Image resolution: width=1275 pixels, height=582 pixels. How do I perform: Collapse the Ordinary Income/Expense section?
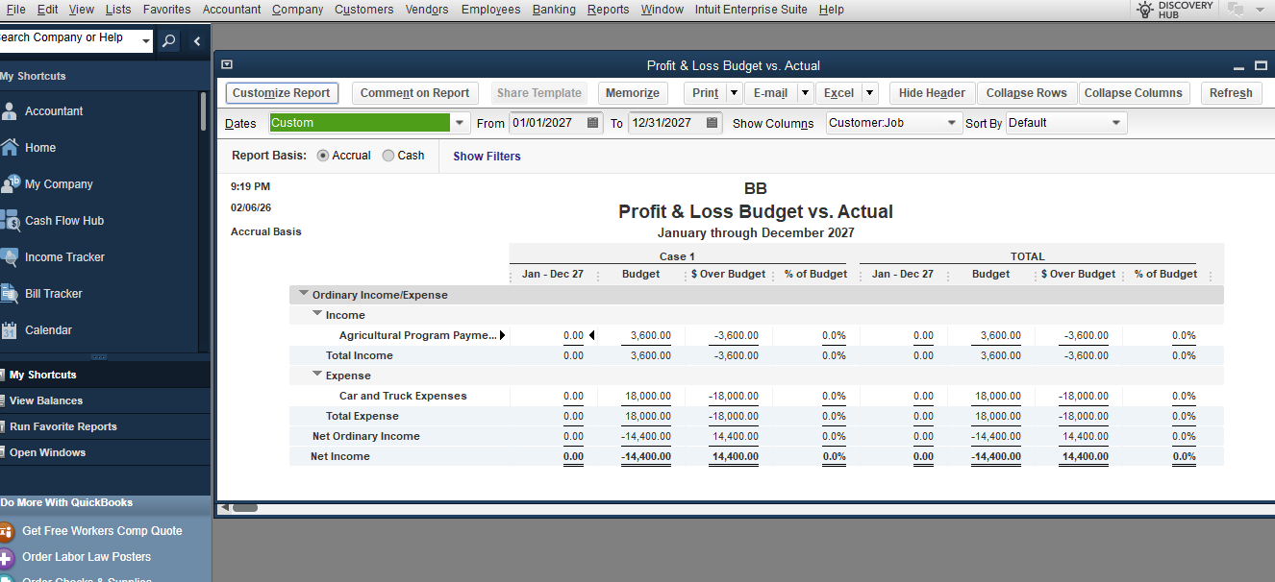pyautogui.click(x=304, y=294)
